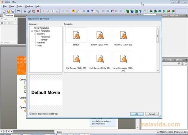Image resolution: width=188 pixels, height=135 pixels.
Task: Choose Large Rectangle (336 x 280) template
Action: point(123,62)
